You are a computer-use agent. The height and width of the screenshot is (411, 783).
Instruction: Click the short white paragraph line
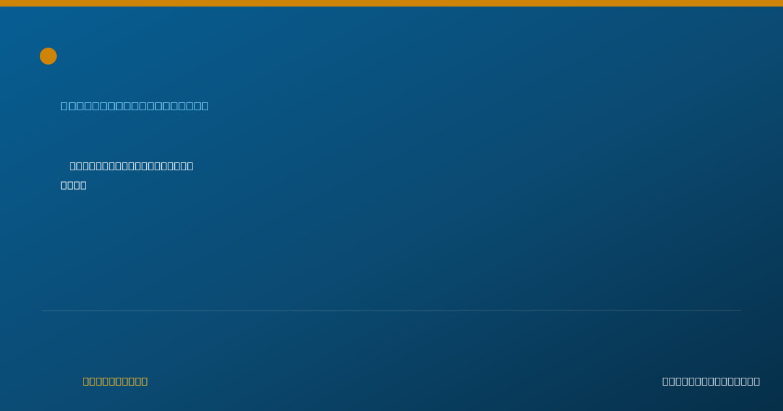(74, 185)
